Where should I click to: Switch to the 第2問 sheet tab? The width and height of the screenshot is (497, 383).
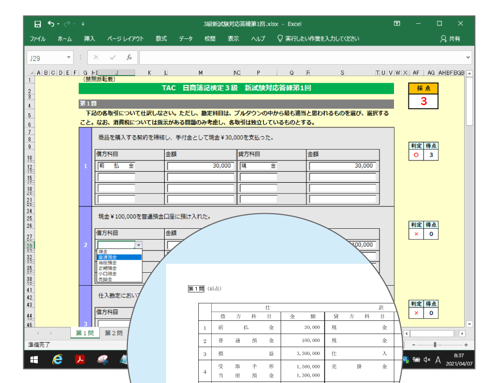(113, 333)
